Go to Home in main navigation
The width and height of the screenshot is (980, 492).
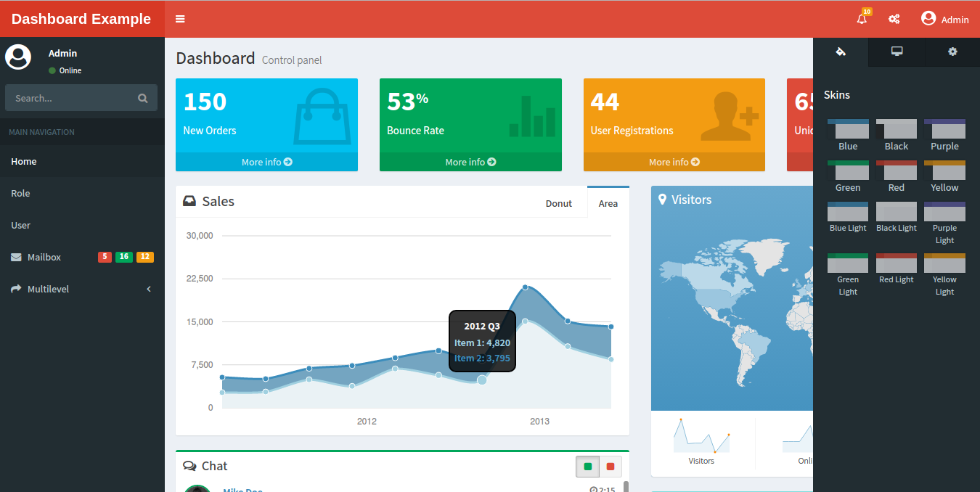coord(82,161)
